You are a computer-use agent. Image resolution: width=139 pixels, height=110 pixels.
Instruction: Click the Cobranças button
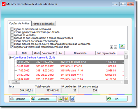point(44,99)
